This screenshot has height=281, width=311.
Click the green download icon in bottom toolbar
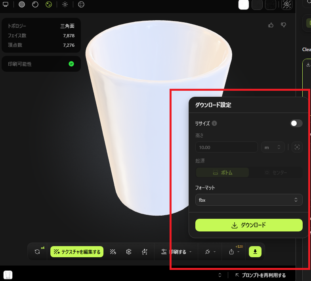coord(255,251)
